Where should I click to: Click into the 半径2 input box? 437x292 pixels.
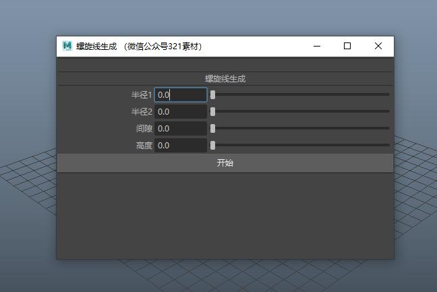(181, 112)
